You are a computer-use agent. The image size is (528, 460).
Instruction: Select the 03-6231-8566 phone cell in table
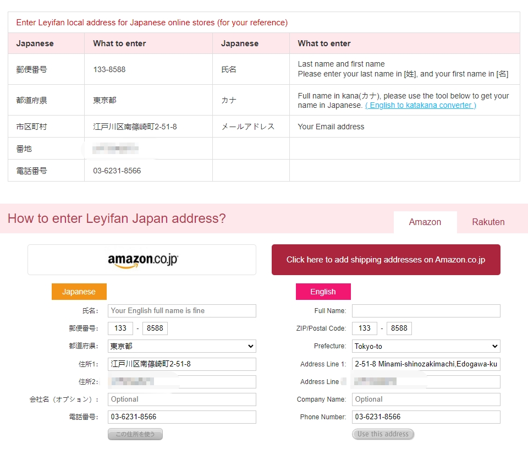148,171
